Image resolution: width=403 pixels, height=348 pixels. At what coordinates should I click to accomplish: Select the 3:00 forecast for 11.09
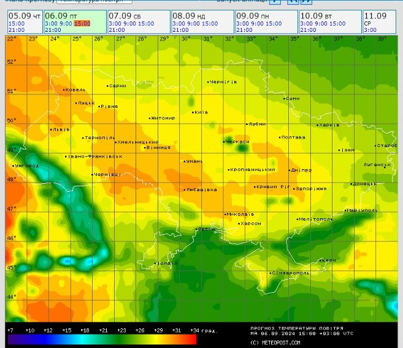(x=370, y=29)
